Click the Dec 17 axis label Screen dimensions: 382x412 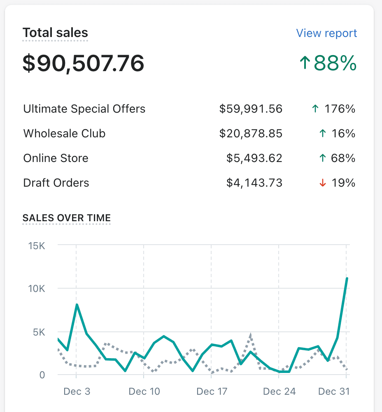coord(212,391)
